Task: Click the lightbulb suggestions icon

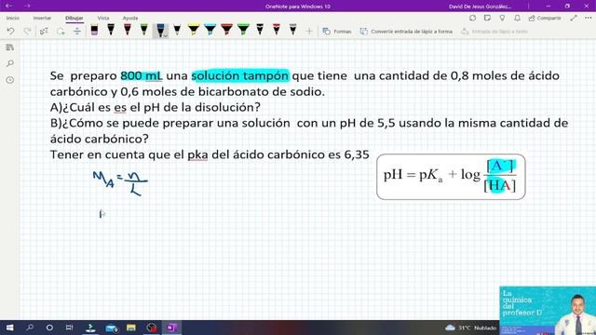Action: (x=502, y=18)
